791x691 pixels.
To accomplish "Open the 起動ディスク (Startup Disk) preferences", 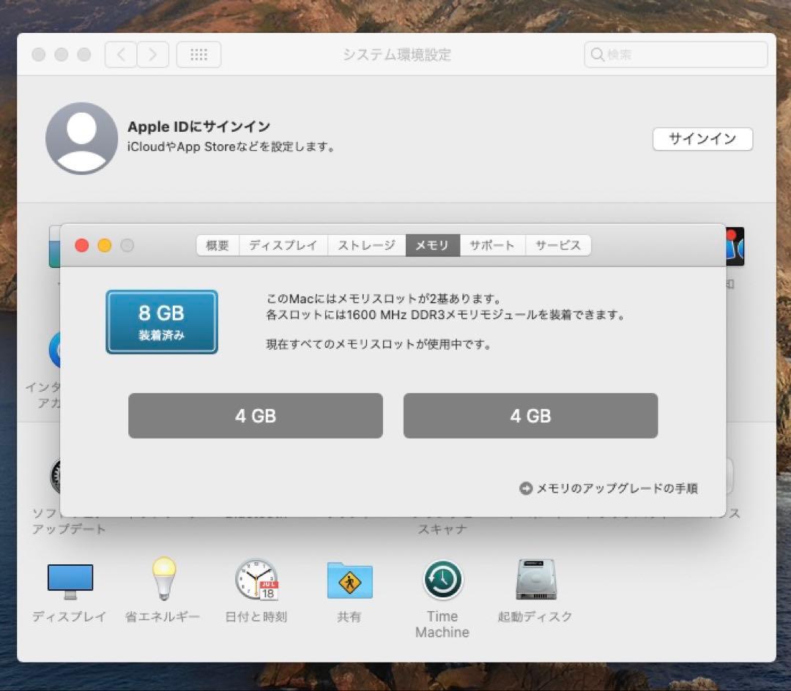I will point(535,579).
